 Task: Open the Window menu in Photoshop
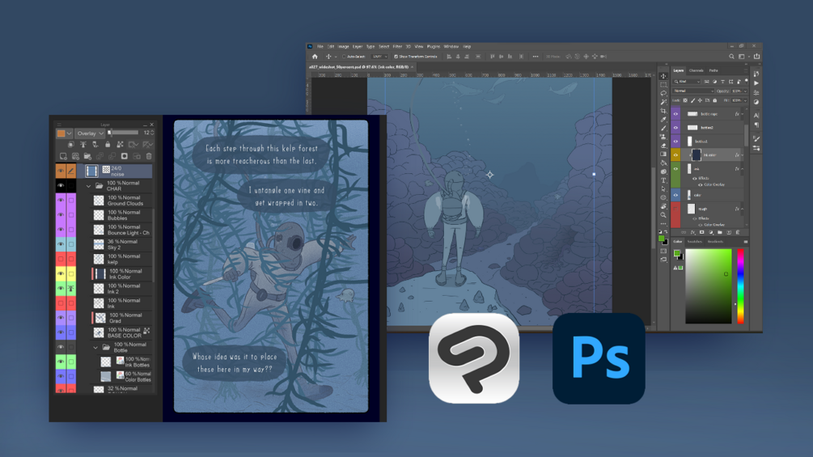point(451,47)
